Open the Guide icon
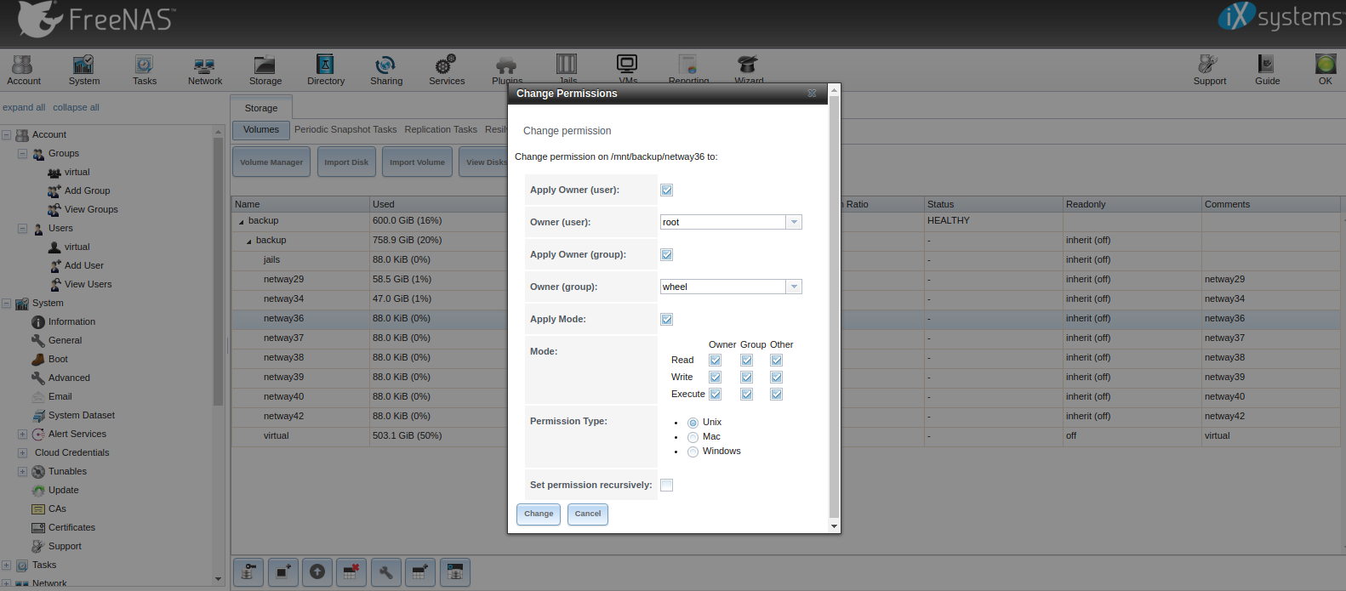The width and height of the screenshot is (1346, 591). pyautogui.click(x=1267, y=70)
